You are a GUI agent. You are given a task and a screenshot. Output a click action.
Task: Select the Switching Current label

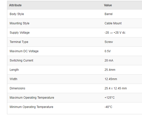pos(22,61)
